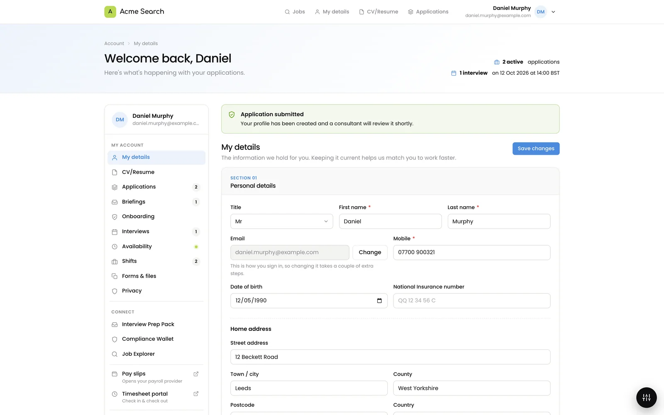
Task: Click the green shield icon in submission banner
Action: point(232,115)
